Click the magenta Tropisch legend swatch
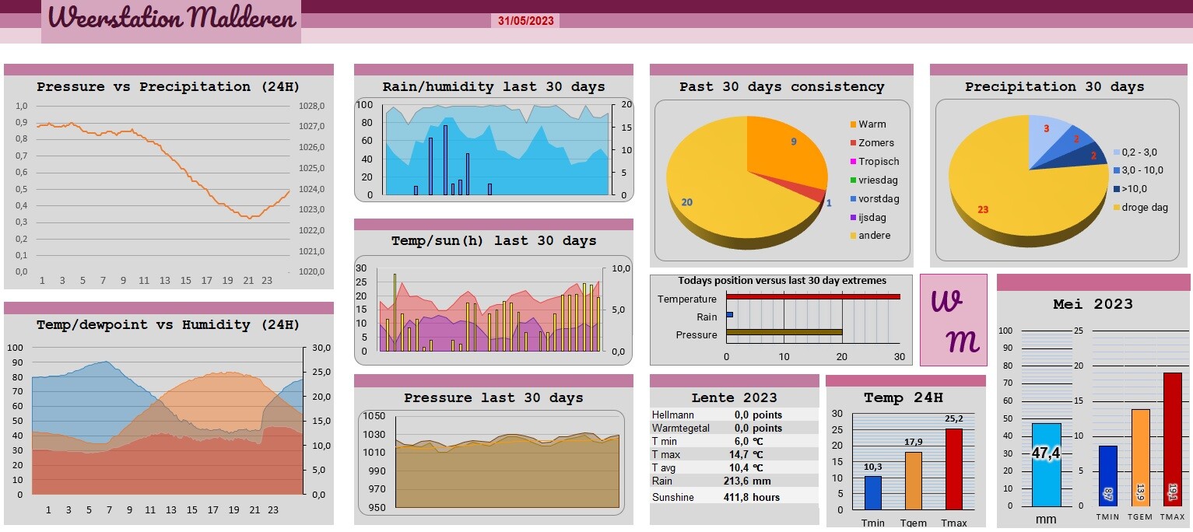This screenshot has height=532, width=1193. tap(853, 162)
